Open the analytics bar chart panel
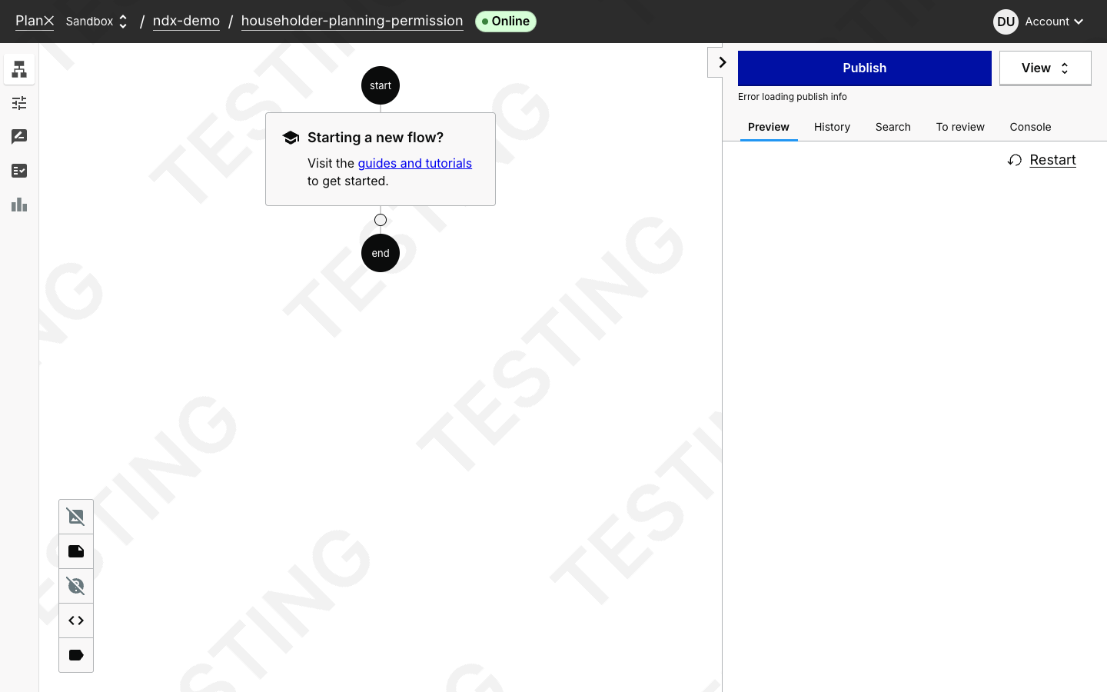This screenshot has height=692, width=1107. [x=19, y=205]
